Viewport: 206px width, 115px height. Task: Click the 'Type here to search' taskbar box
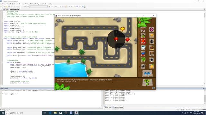(23, 113)
